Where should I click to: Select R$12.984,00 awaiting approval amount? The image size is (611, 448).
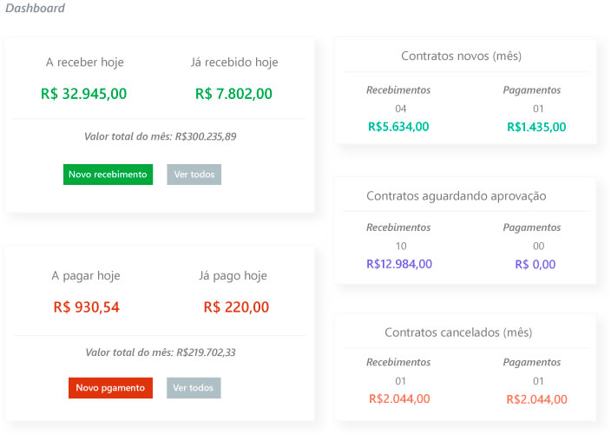pyautogui.click(x=399, y=264)
